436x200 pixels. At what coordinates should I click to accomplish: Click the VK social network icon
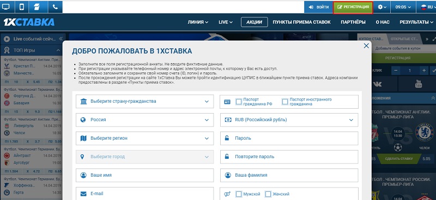(x=377, y=84)
